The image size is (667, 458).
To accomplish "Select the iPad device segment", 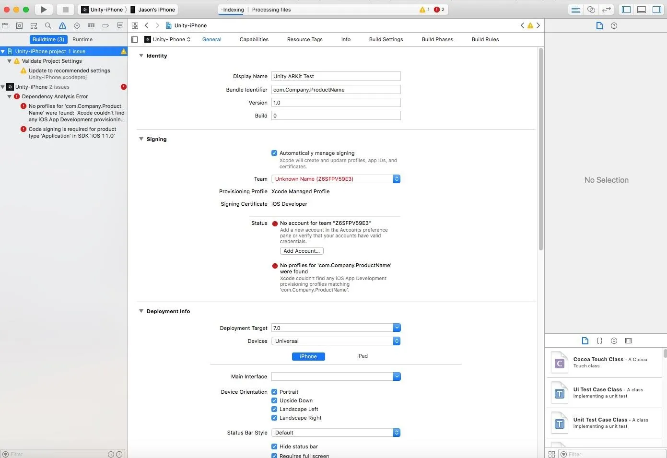I will [x=363, y=356].
